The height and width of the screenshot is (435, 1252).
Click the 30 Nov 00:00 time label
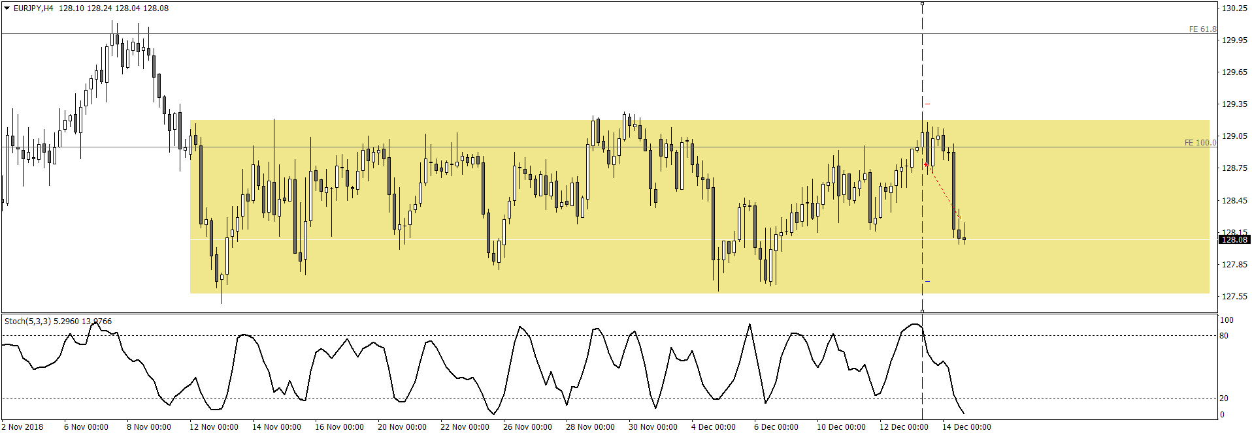click(653, 427)
